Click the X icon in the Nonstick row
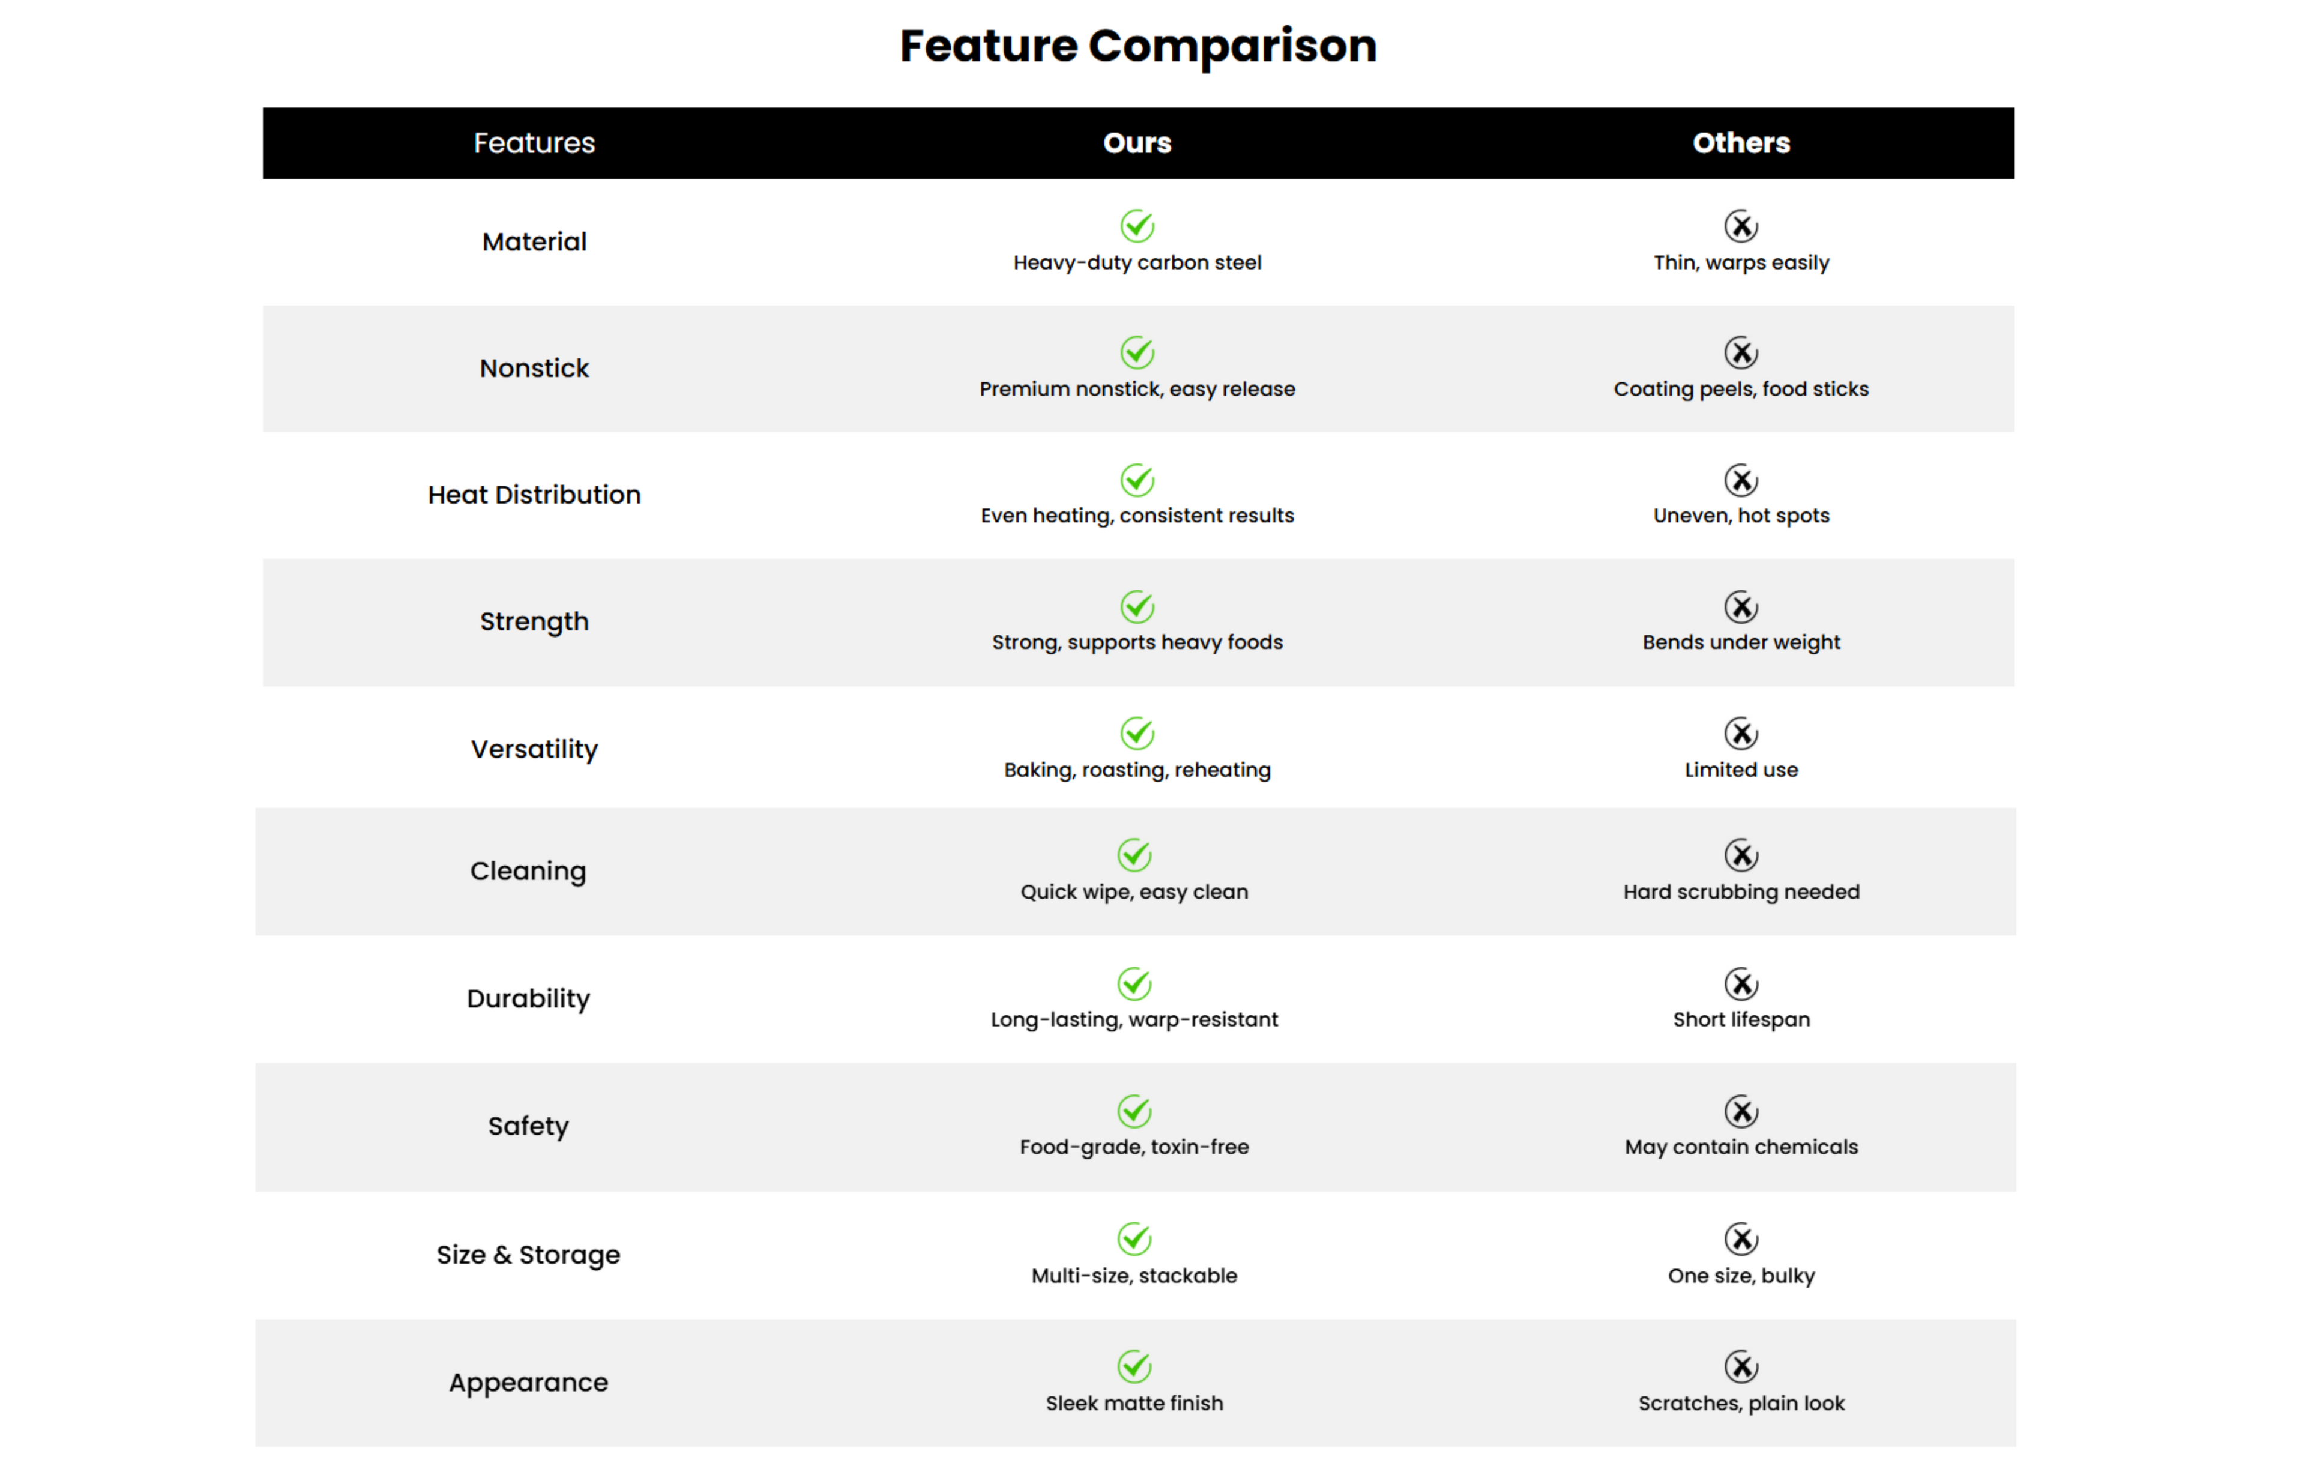The height and width of the screenshot is (1457, 2305). tap(1741, 353)
